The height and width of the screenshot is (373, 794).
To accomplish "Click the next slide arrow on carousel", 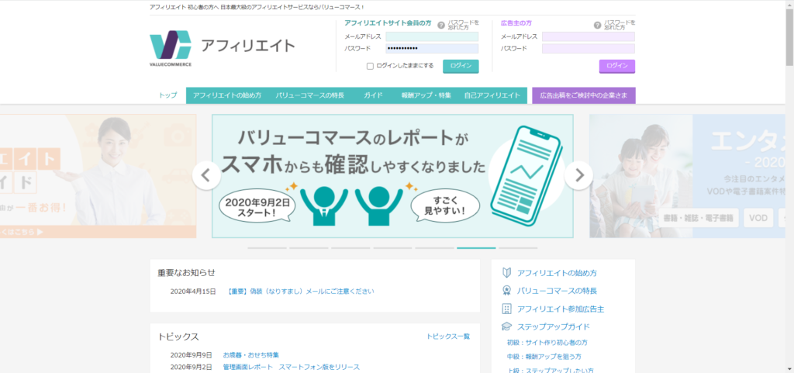I will (578, 176).
